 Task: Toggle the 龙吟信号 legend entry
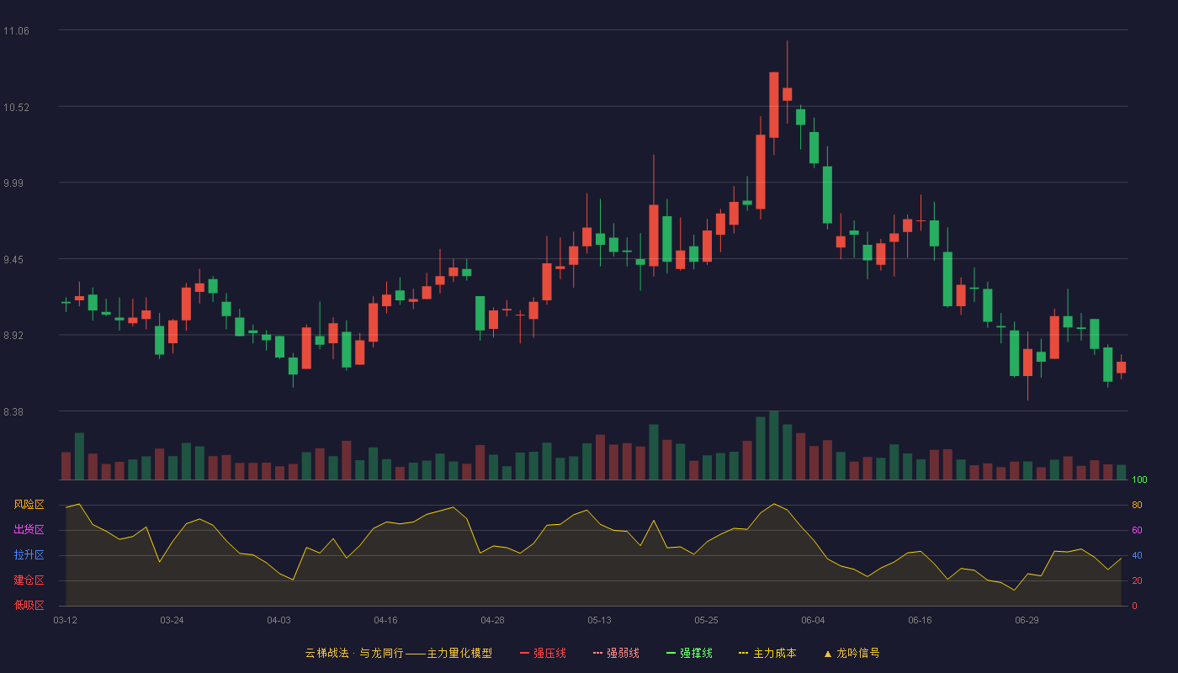[x=852, y=653]
